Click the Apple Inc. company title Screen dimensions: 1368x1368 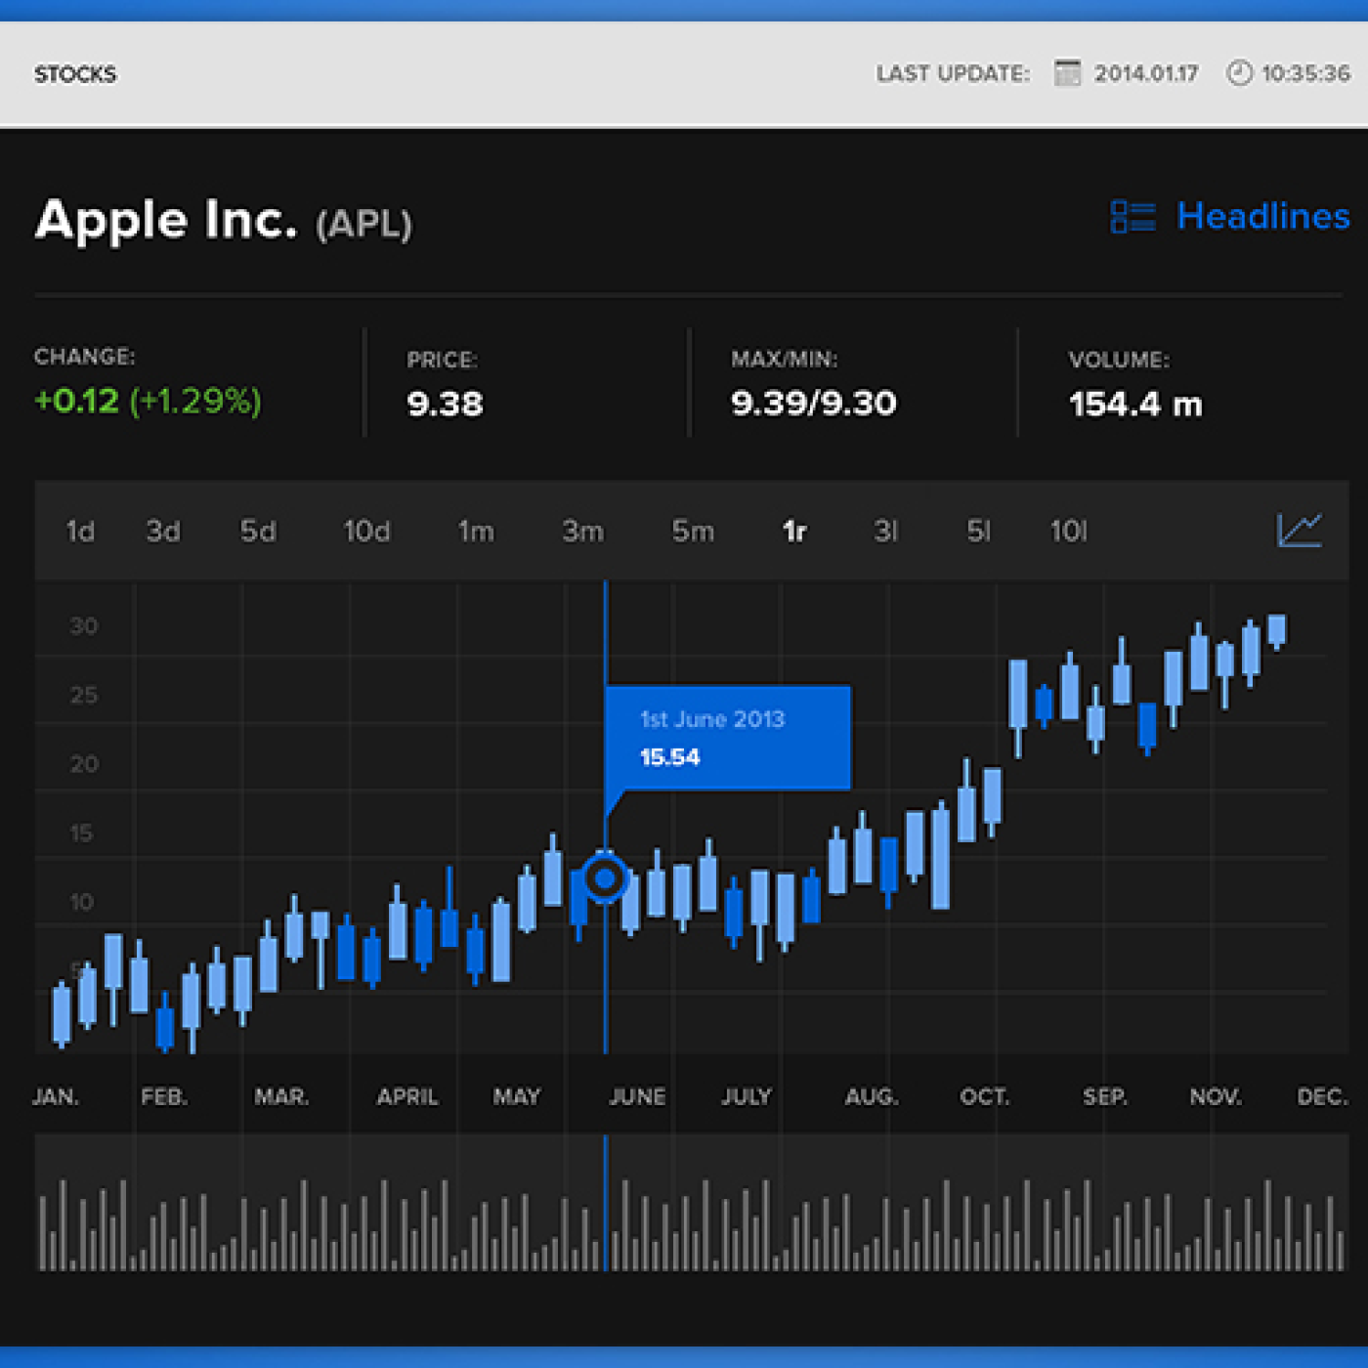[166, 220]
